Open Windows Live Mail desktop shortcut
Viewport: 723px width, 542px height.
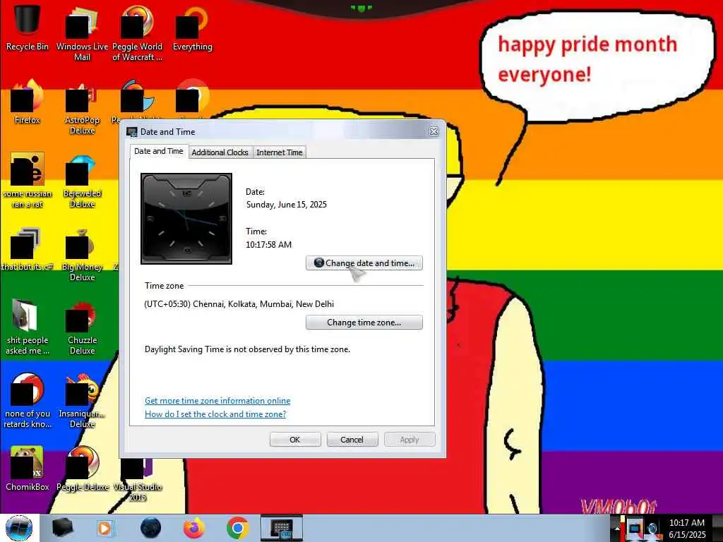click(x=82, y=33)
